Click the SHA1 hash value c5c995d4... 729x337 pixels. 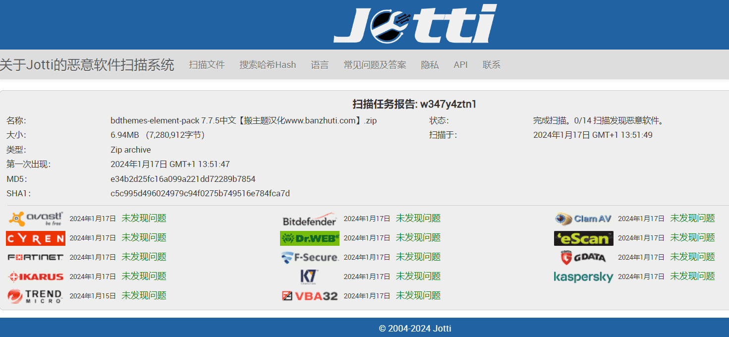200,193
